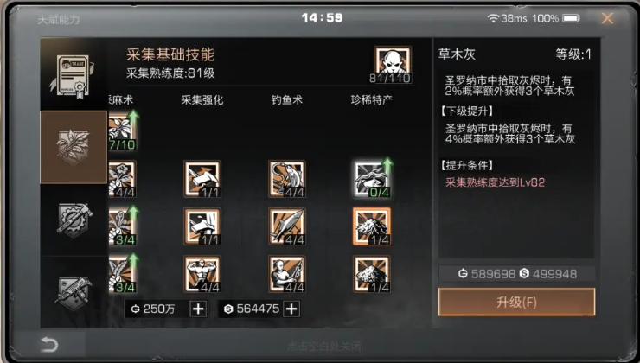640x363 pixels.
Task: Select the hemp flower skill 7/10
Action: click(x=122, y=131)
